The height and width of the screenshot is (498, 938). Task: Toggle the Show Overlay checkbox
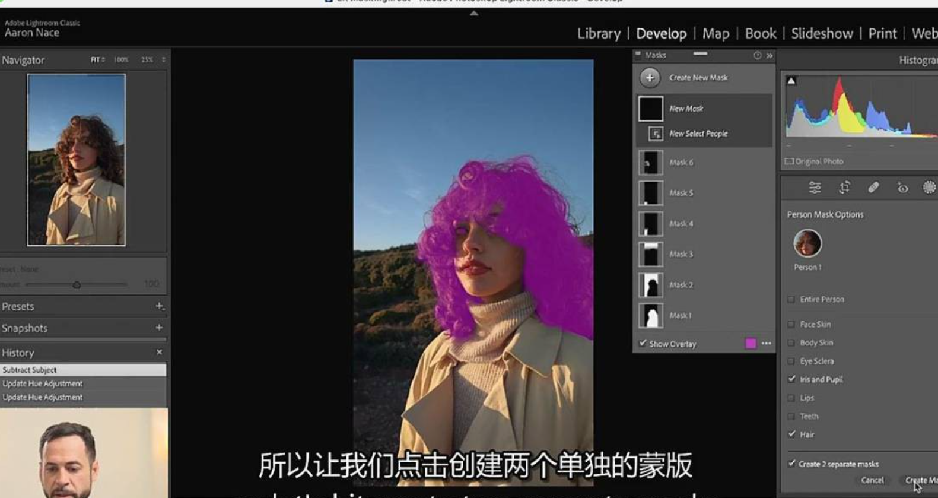pyautogui.click(x=643, y=343)
